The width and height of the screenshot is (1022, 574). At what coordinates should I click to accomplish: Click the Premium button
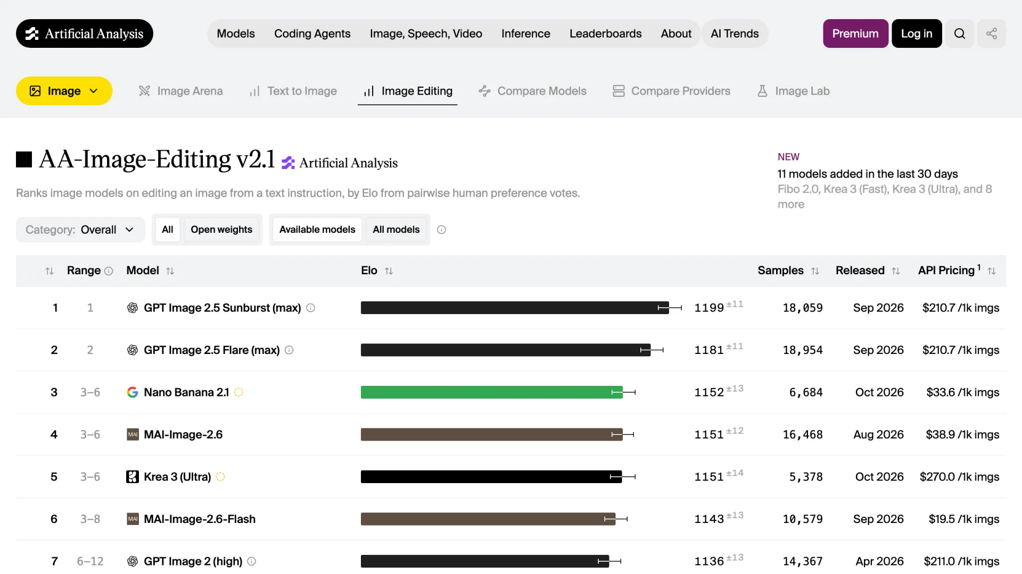click(855, 33)
